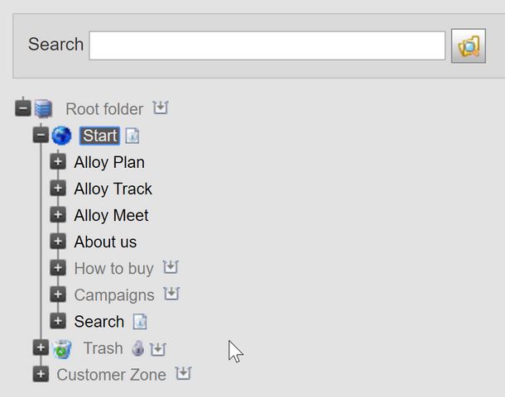
Task: Click the download-arrow icon next to Customer Zone
Action: tap(183, 375)
